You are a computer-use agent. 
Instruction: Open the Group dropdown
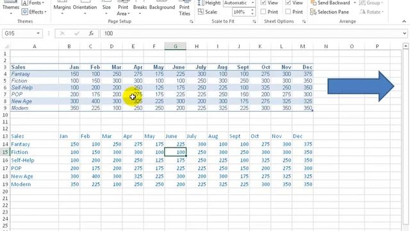372,3
